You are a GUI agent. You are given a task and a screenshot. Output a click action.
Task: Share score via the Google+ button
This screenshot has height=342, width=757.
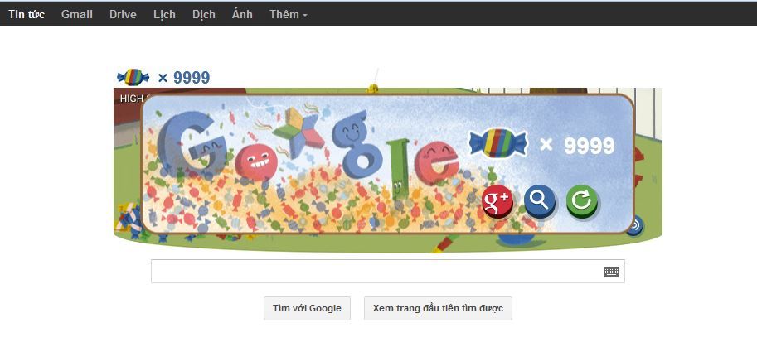(497, 200)
